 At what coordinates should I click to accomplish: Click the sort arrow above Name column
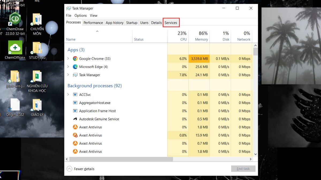pyautogui.click(x=97, y=31)
